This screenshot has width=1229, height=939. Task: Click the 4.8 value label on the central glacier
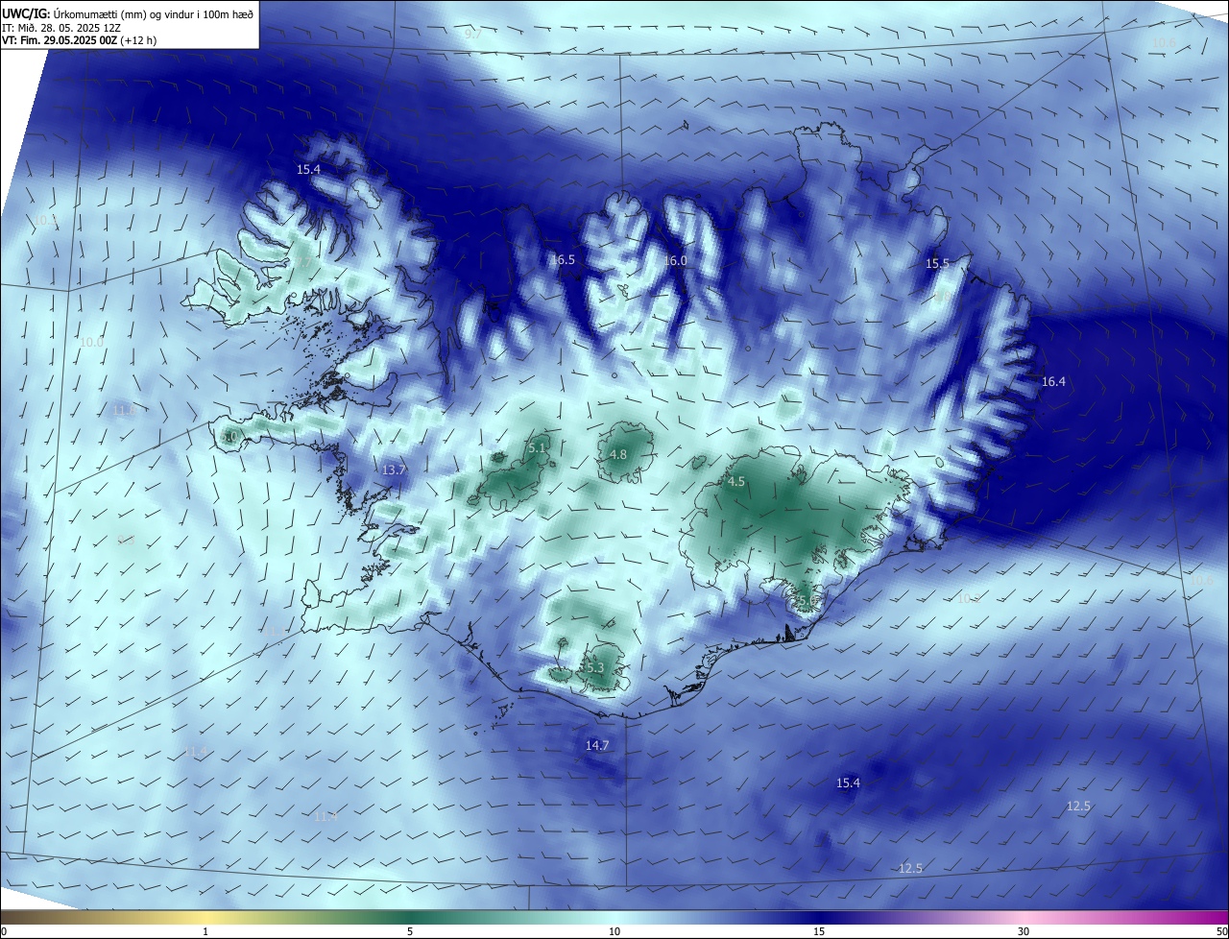click(x=618, y=455)
